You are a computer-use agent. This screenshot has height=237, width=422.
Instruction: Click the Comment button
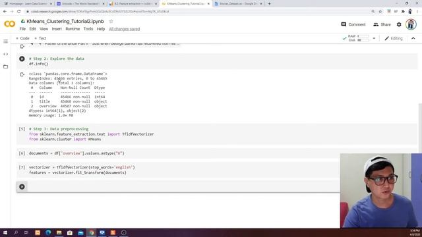tap(353, 24)
